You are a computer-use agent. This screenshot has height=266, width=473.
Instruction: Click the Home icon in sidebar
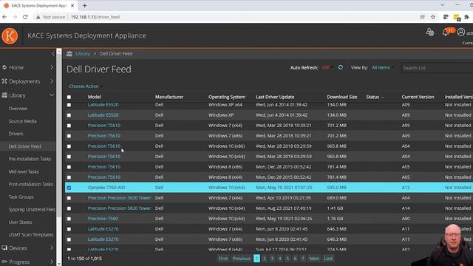[x=4, y=67]
